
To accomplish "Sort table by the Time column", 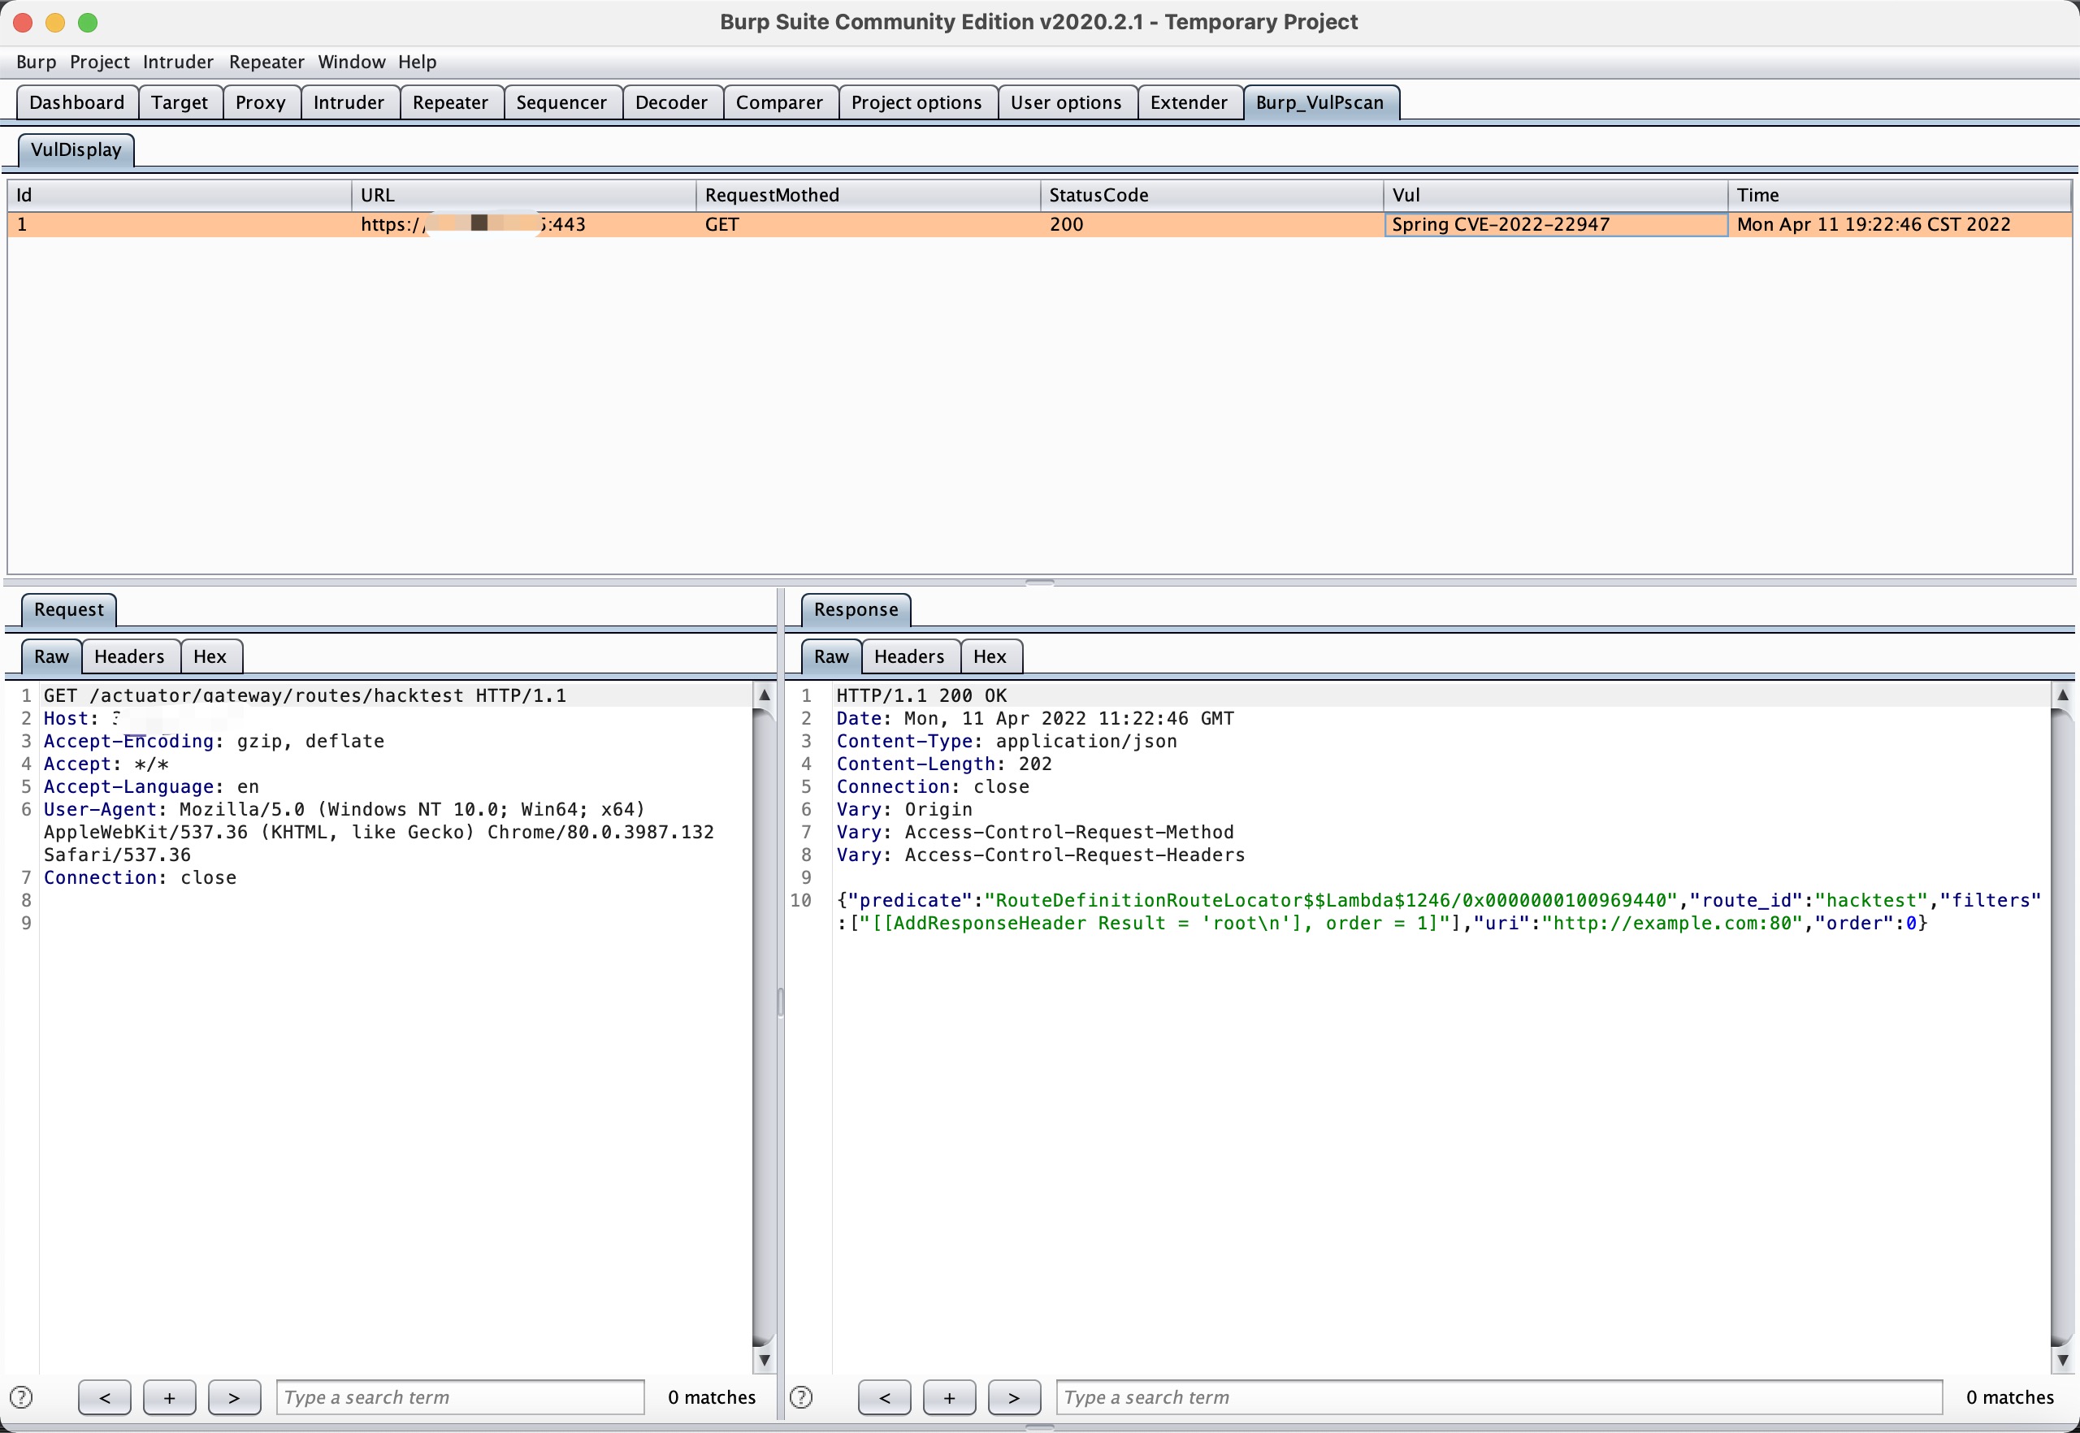I will (1898, 195).
